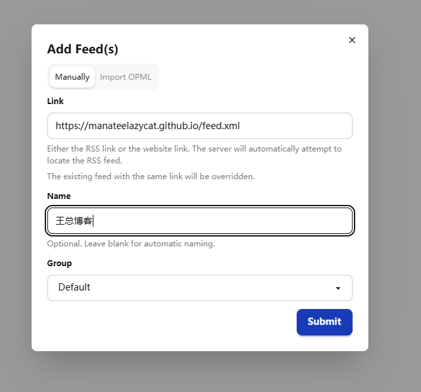Click the Group field label
This screenshot has width=421, height=392.
point(59,264)
